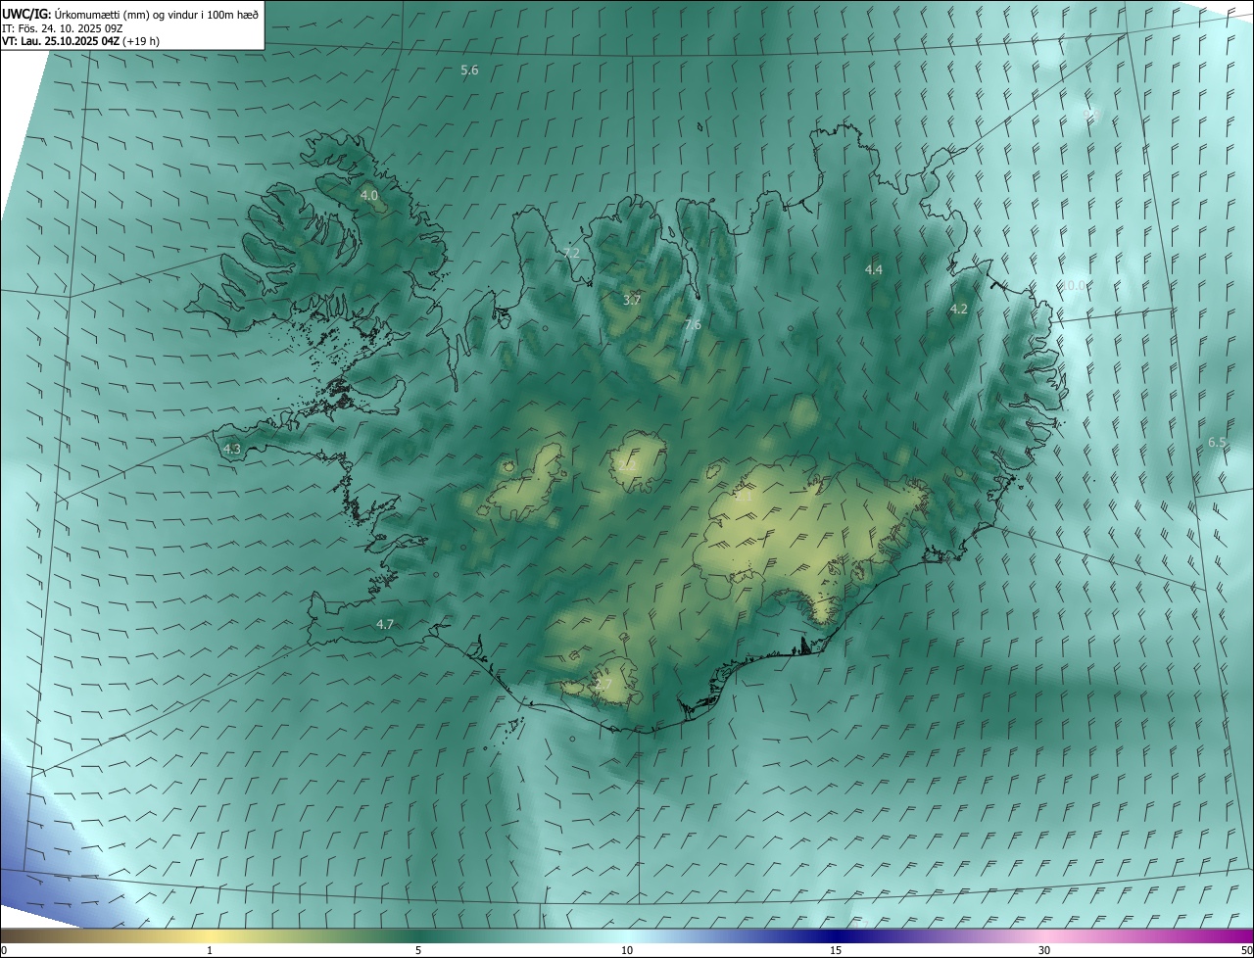1254x958 pixels.
Task: Click the 10.0 value label offshore east
Action: click(1075, 285)
